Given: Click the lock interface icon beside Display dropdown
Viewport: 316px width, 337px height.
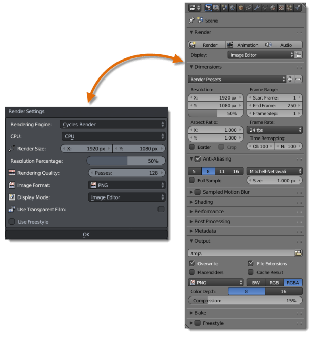Looking at the screenshot, I should (x=299, y=55).
